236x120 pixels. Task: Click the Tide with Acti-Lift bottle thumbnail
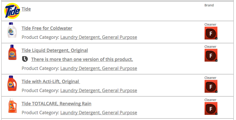[12, 83]
